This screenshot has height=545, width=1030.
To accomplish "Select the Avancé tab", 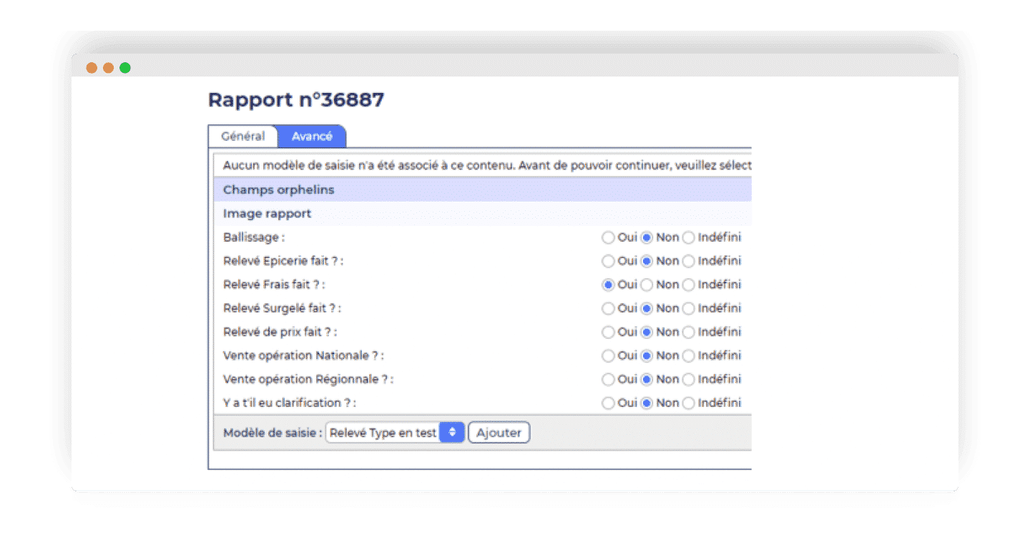I will pyautogui.click(x=312, y=137).
